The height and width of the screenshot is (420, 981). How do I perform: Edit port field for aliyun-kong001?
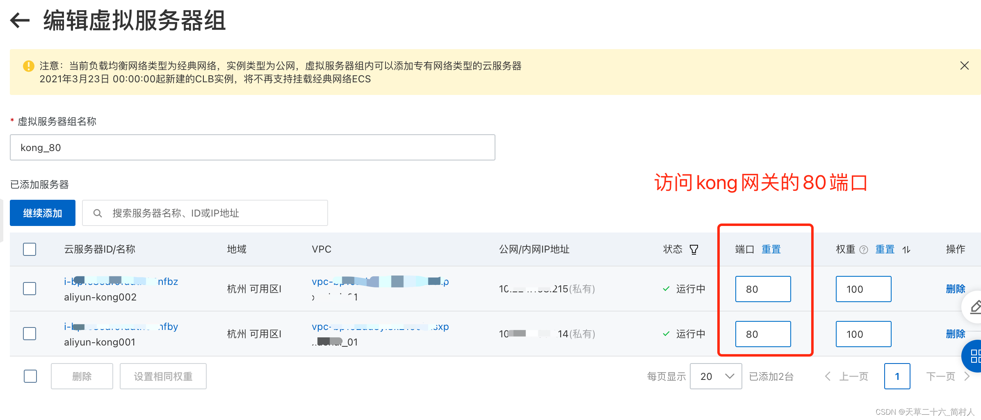[763, 334]
